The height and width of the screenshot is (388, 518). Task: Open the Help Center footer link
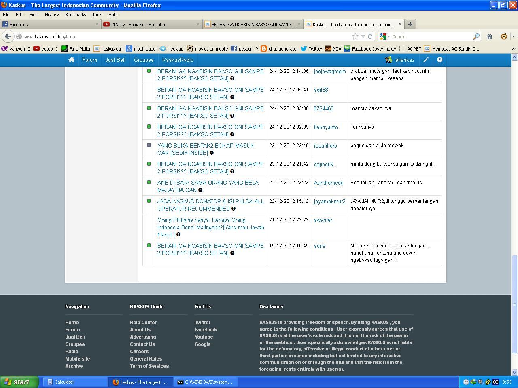(x=143, y=323)
